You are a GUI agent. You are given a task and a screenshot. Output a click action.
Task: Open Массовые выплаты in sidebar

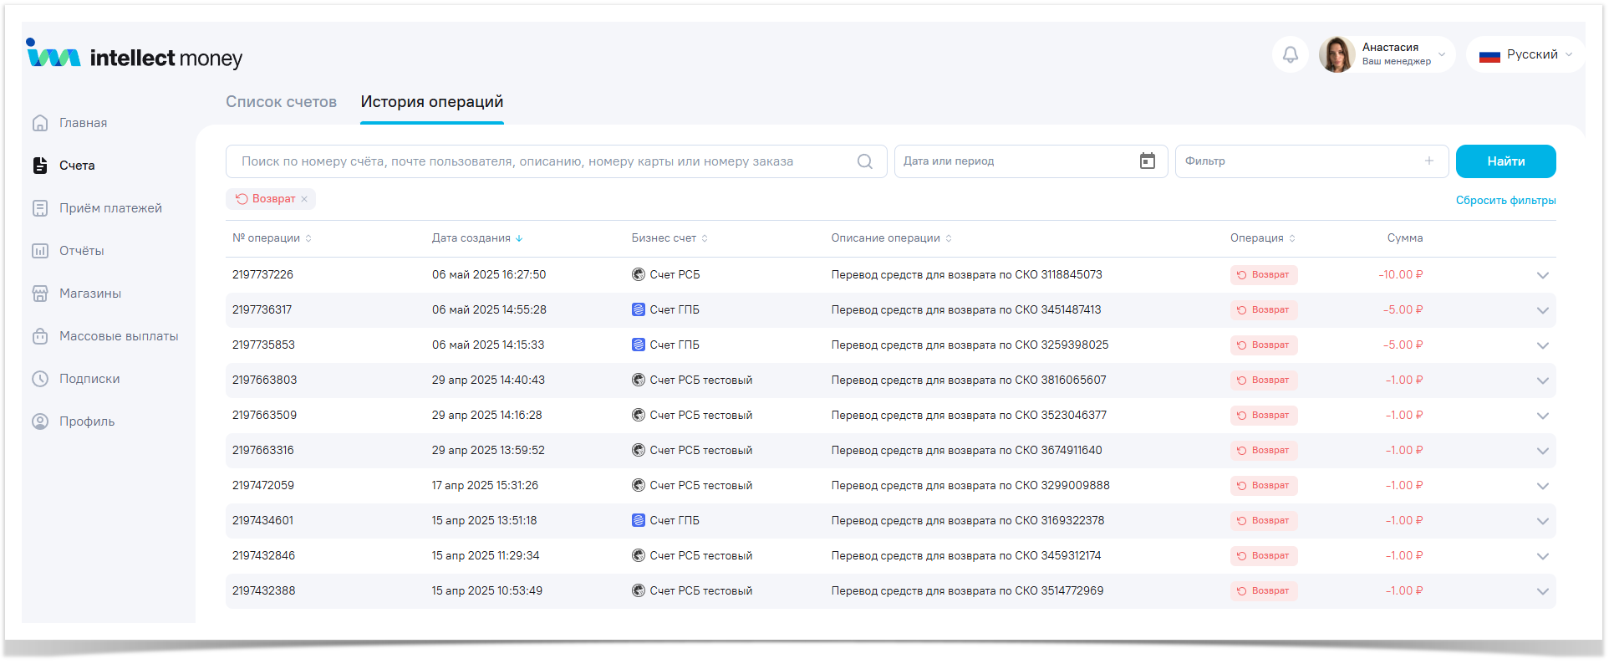[118, 336]
